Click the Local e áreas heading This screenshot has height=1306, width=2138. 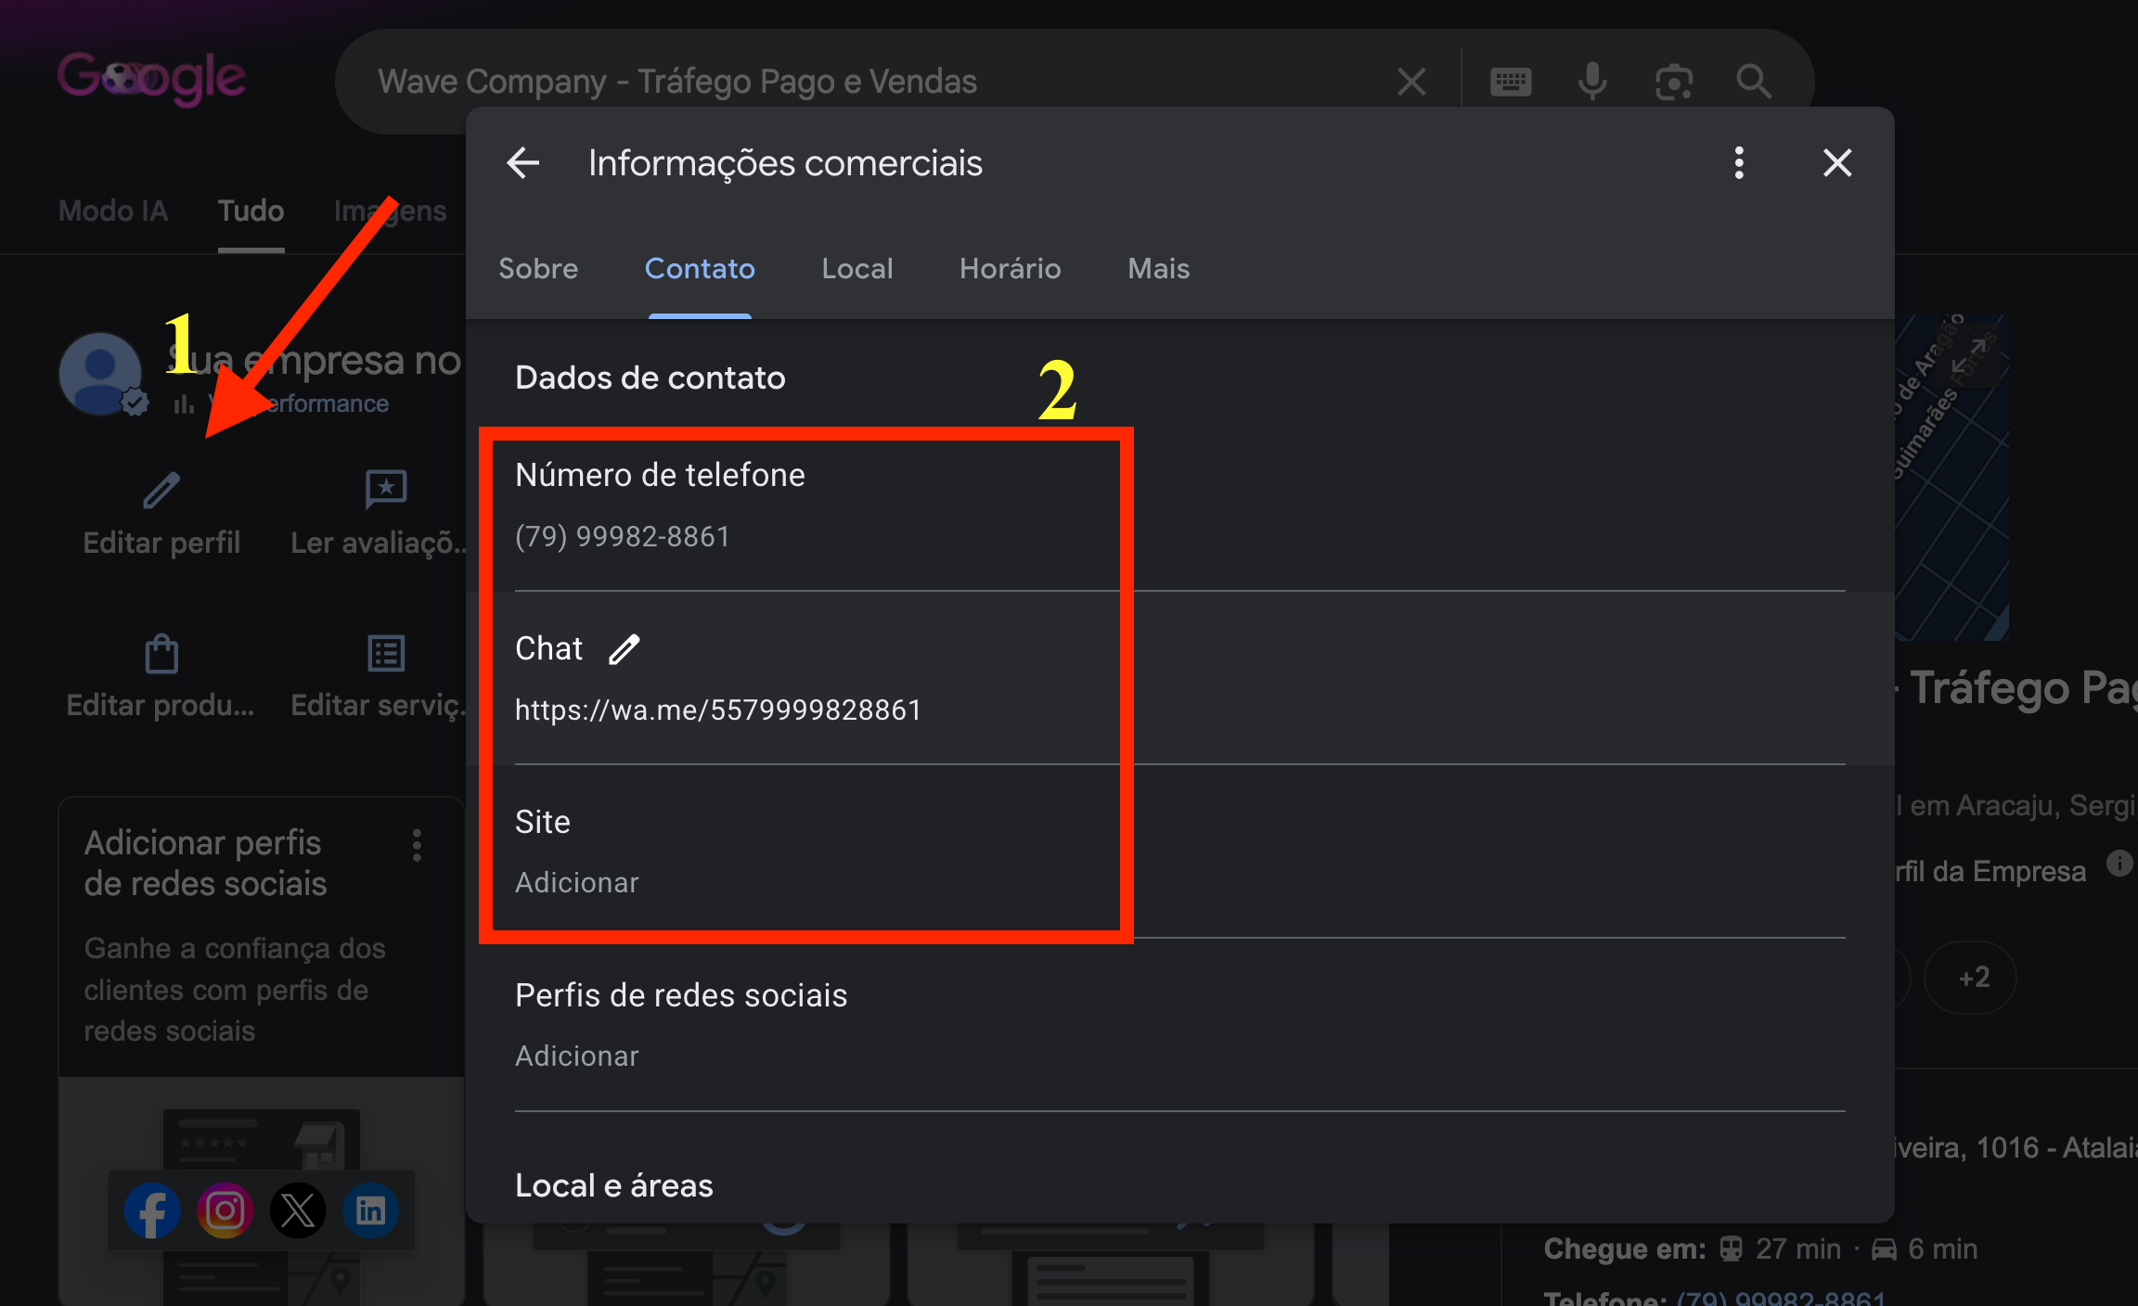614,1185
